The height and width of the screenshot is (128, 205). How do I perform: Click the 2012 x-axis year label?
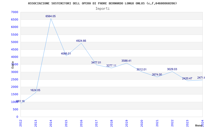[20, 123]
